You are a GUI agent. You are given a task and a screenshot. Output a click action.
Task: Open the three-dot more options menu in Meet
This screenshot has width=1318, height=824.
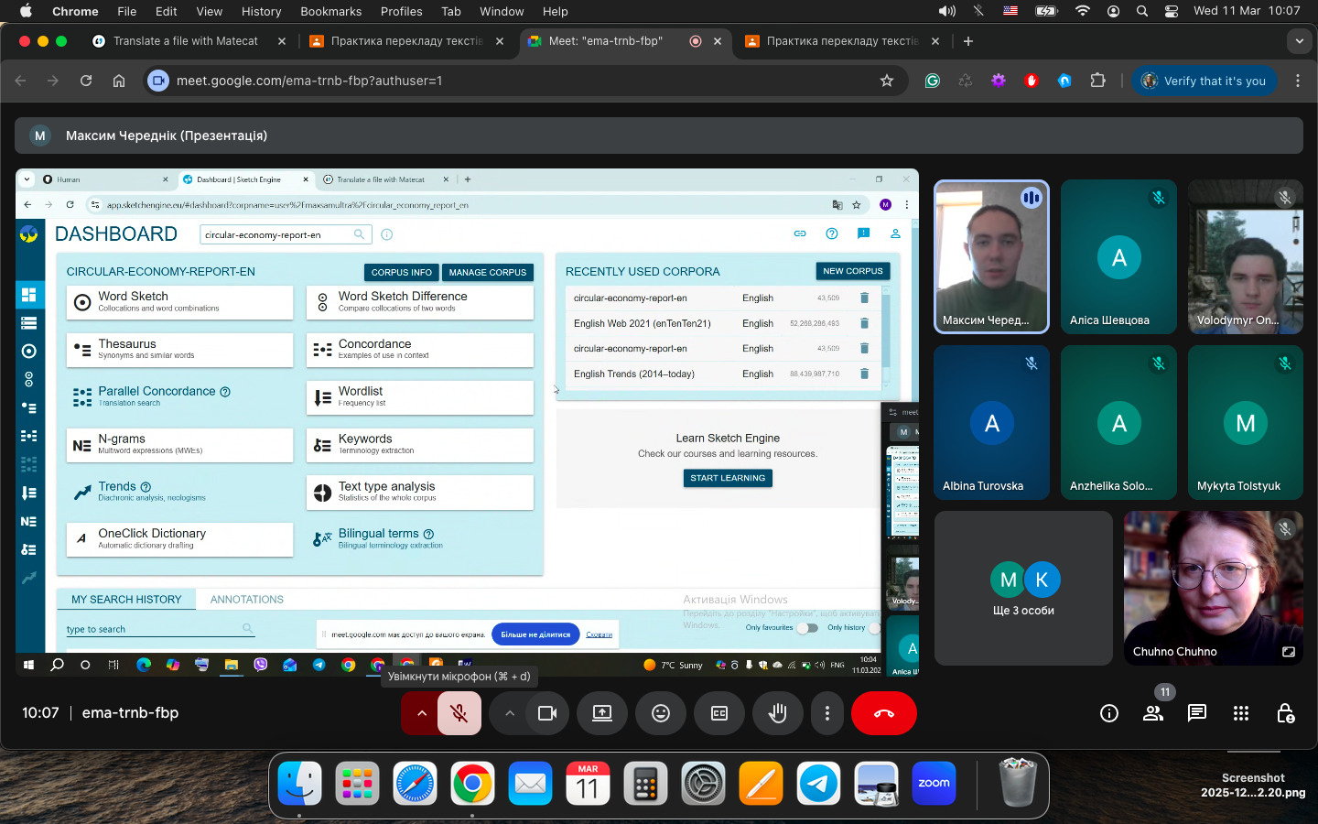coord(827,713)
